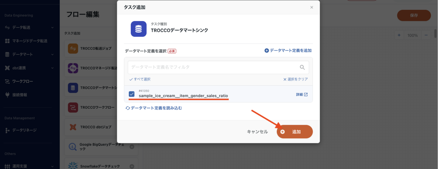Click the 運用支援 sidebar icon
This screenshot has width=438, height=169.
(x=7, y=166)
